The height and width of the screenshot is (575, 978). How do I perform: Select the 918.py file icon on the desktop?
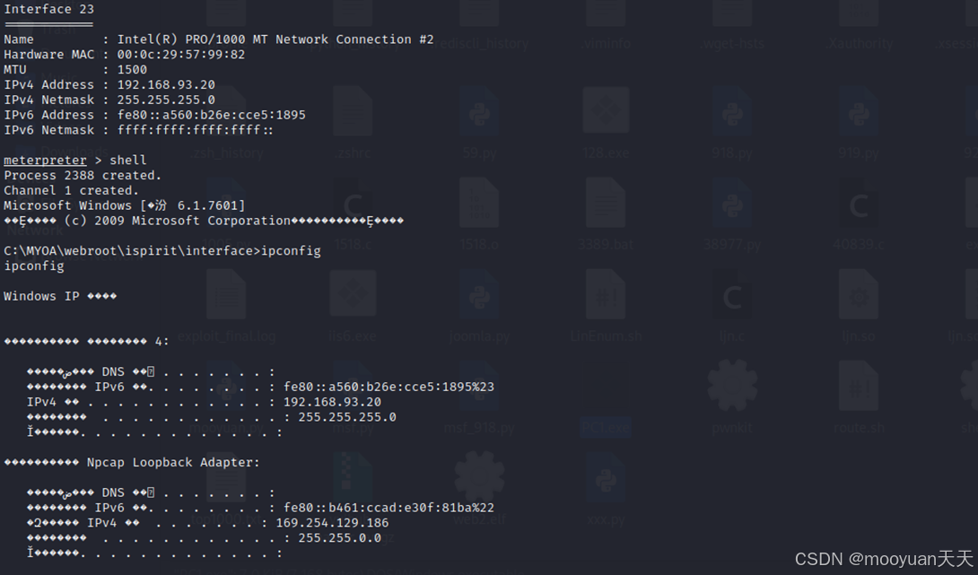731,112
